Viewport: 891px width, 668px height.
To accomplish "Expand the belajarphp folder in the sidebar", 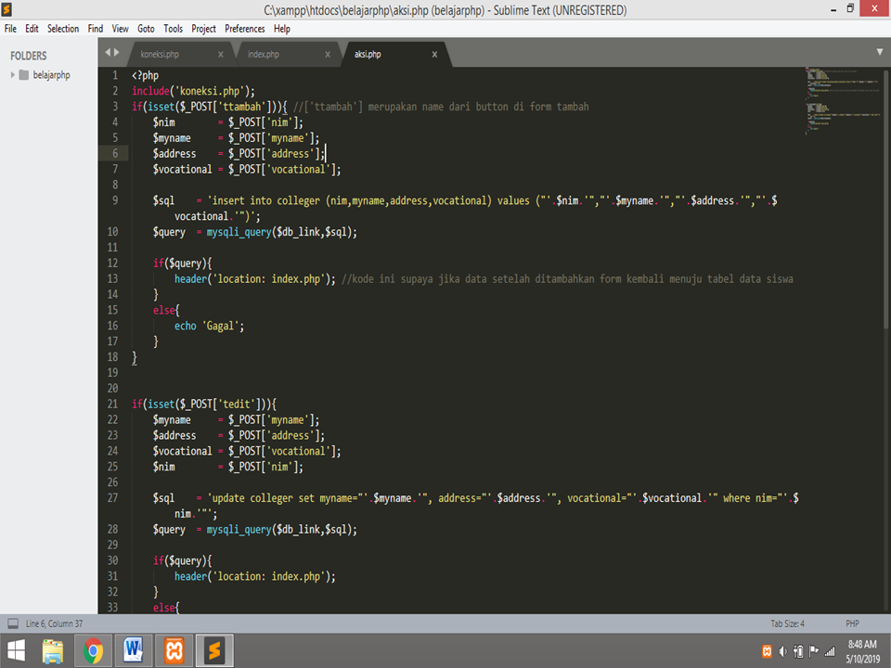I will pyautogui.click(x=11, y=75).
